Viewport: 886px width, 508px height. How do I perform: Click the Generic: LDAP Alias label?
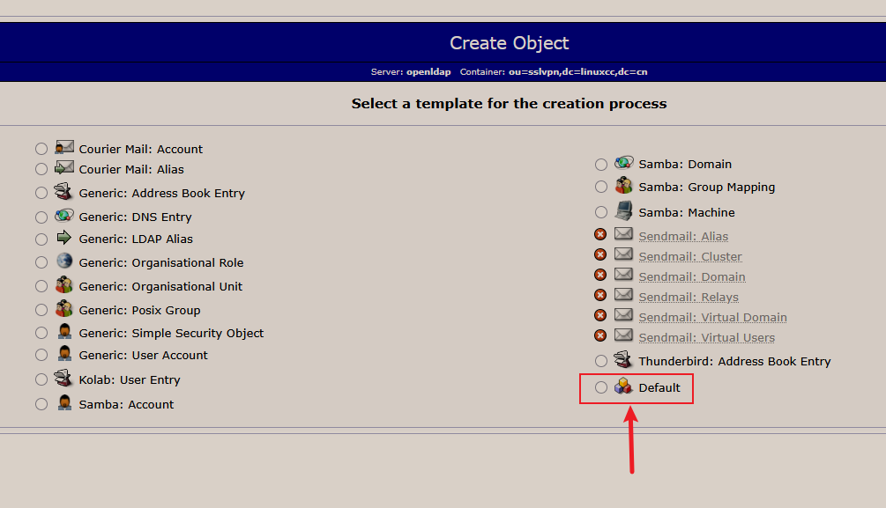(x=136, y=239)
